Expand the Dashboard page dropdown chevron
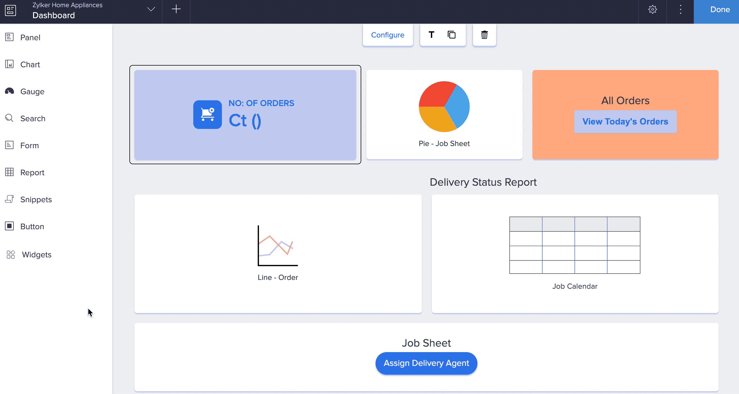Viewport: 739px width, 394px height. tap(151, 9)
